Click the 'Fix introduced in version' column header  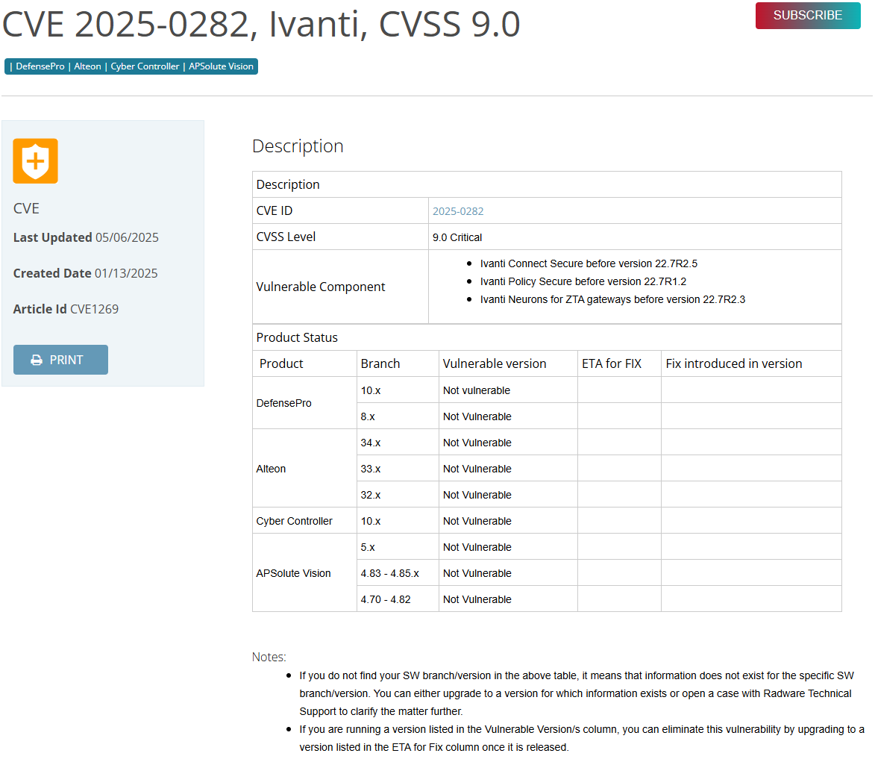734,363
